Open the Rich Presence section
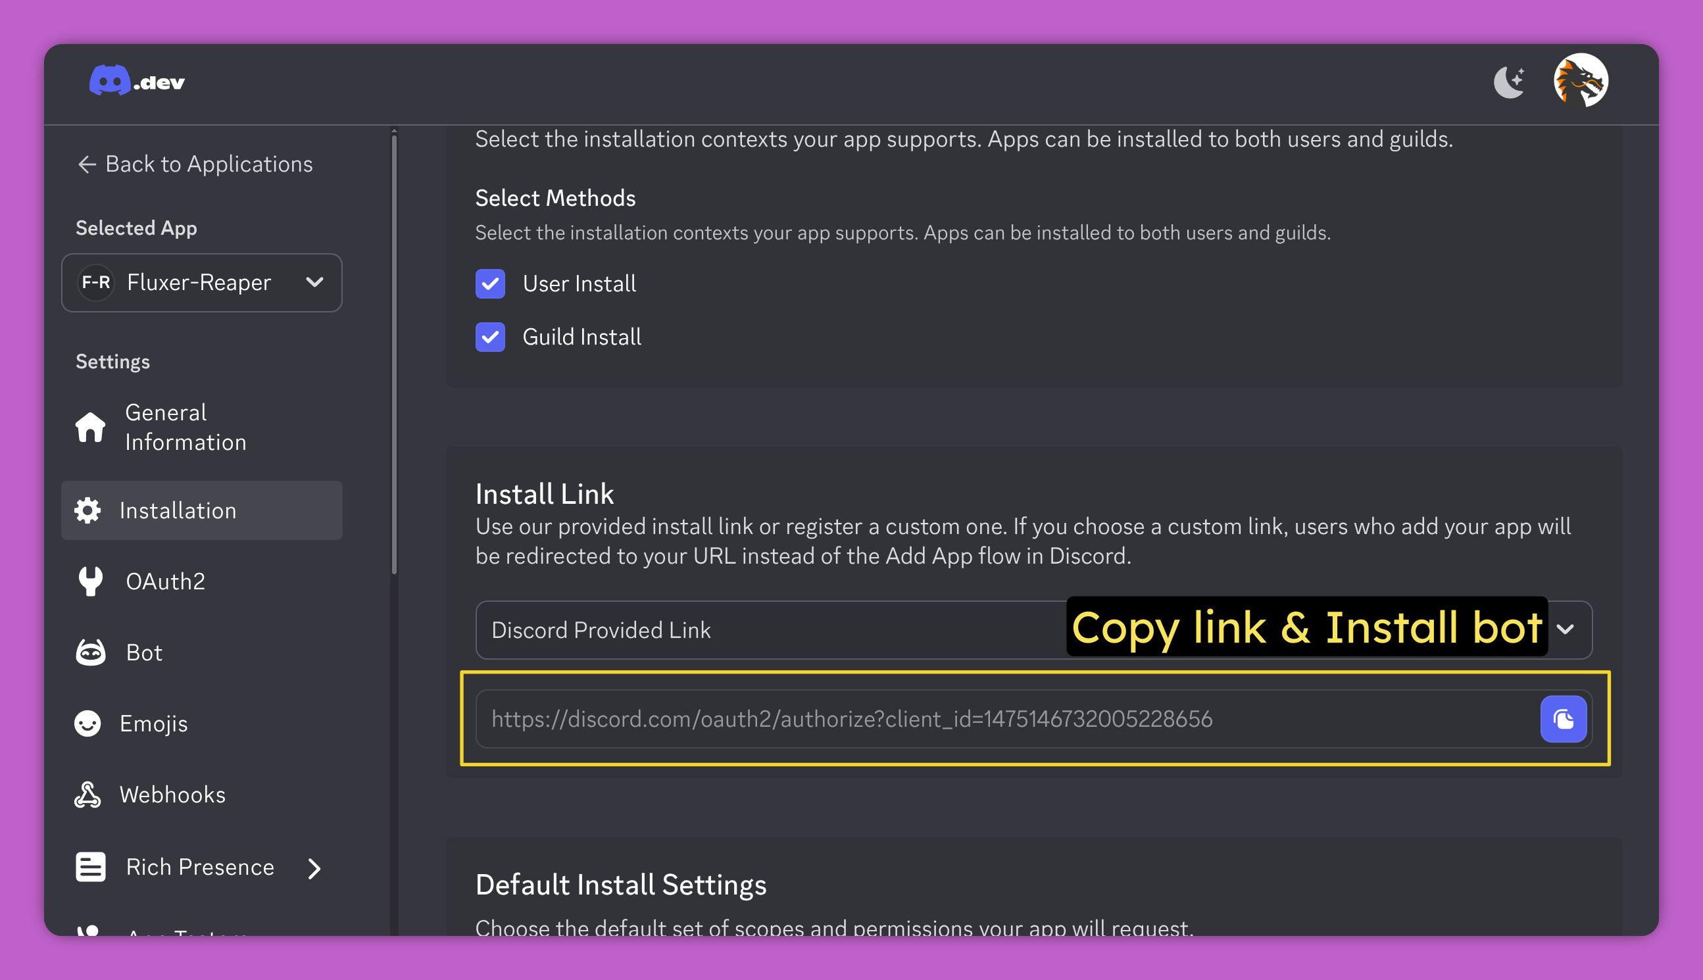1703x980 pixels. (202, 867)
